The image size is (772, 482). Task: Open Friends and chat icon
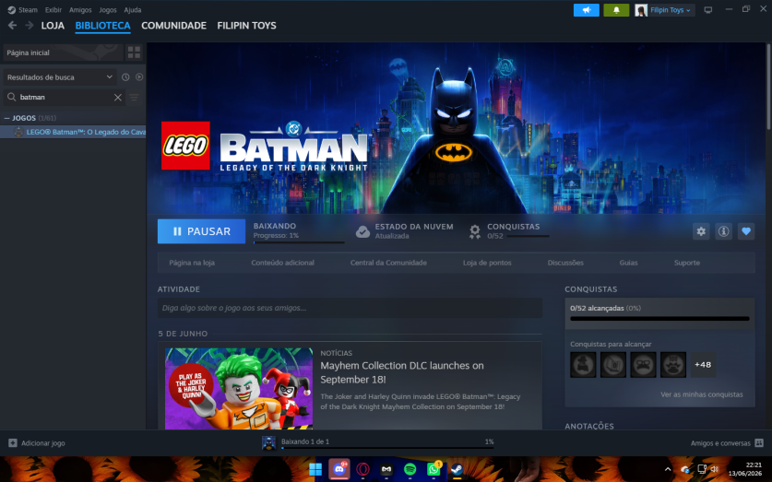tap(759, 443)
